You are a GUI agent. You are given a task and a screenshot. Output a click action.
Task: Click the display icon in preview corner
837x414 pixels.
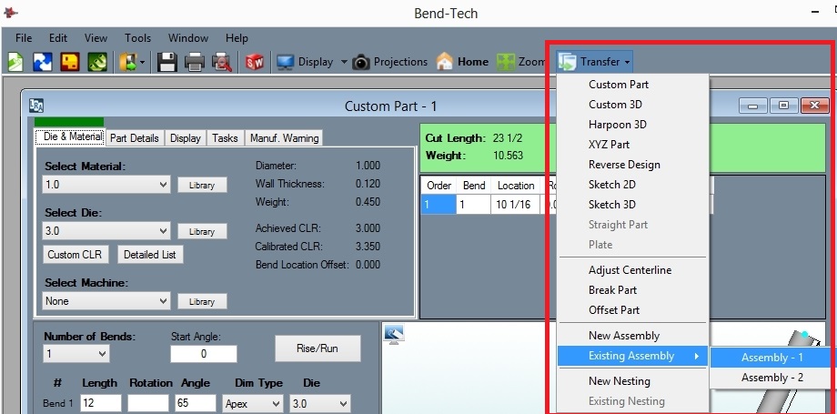[394, 335]
